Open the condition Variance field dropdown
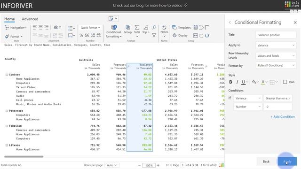This screenshot has height=169, width=301. (248, 98)
